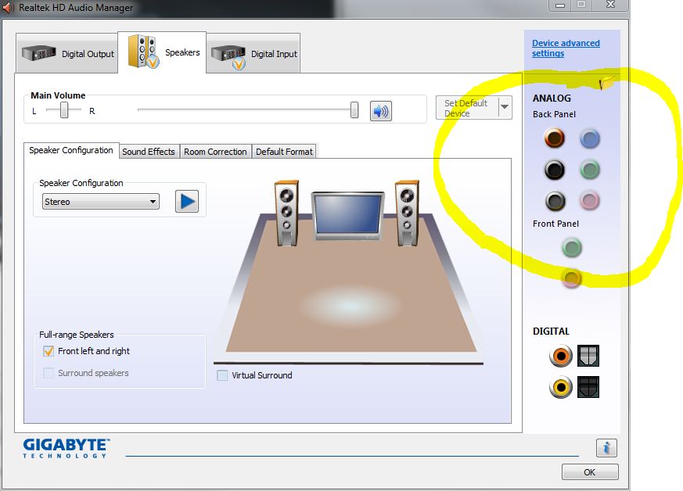
Task: Click the orange back panel audio jack
Action: (x=555, y=138)
